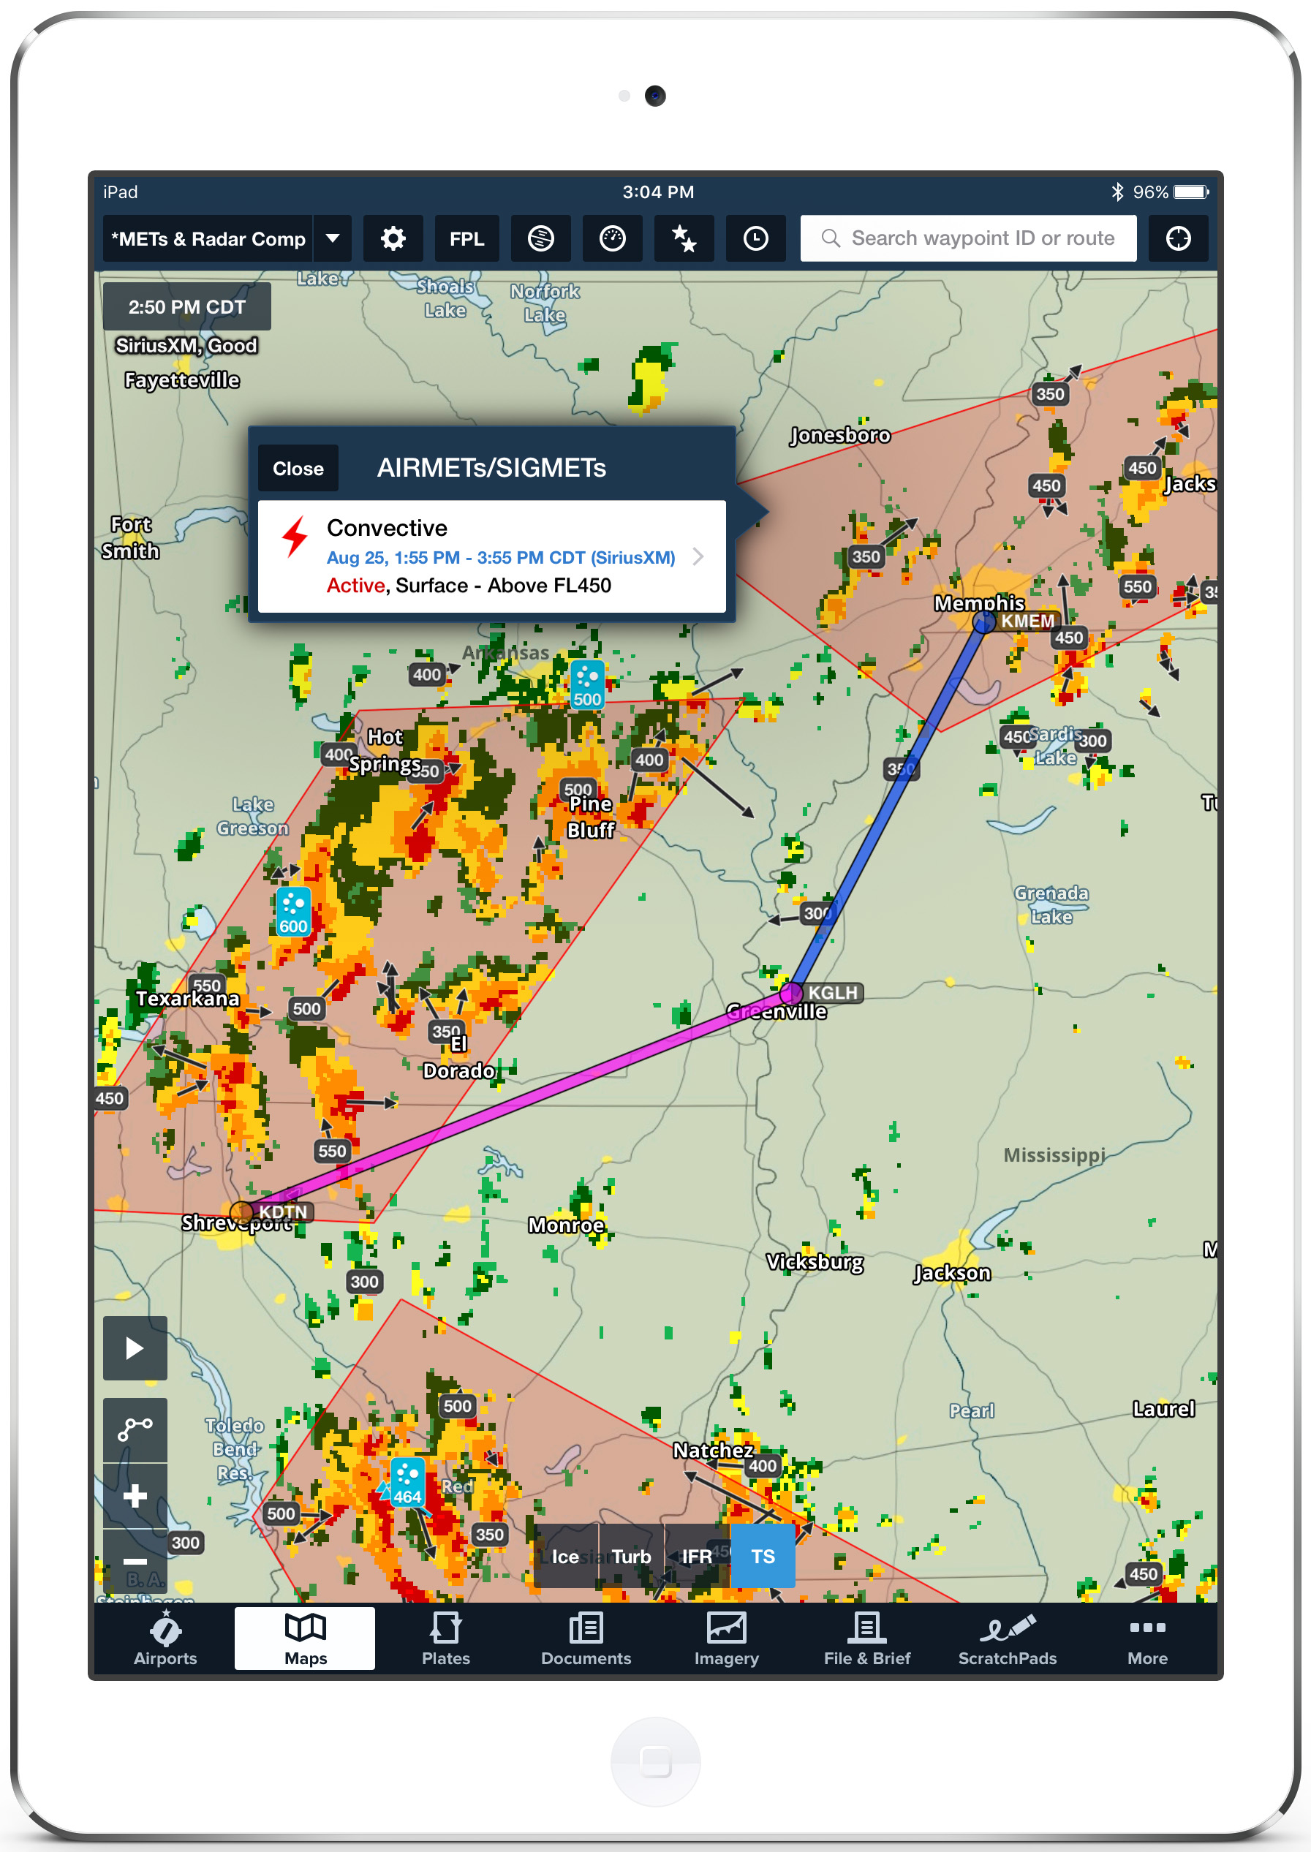
Task: Open the route editor icon
Action: coord(135,1429)
